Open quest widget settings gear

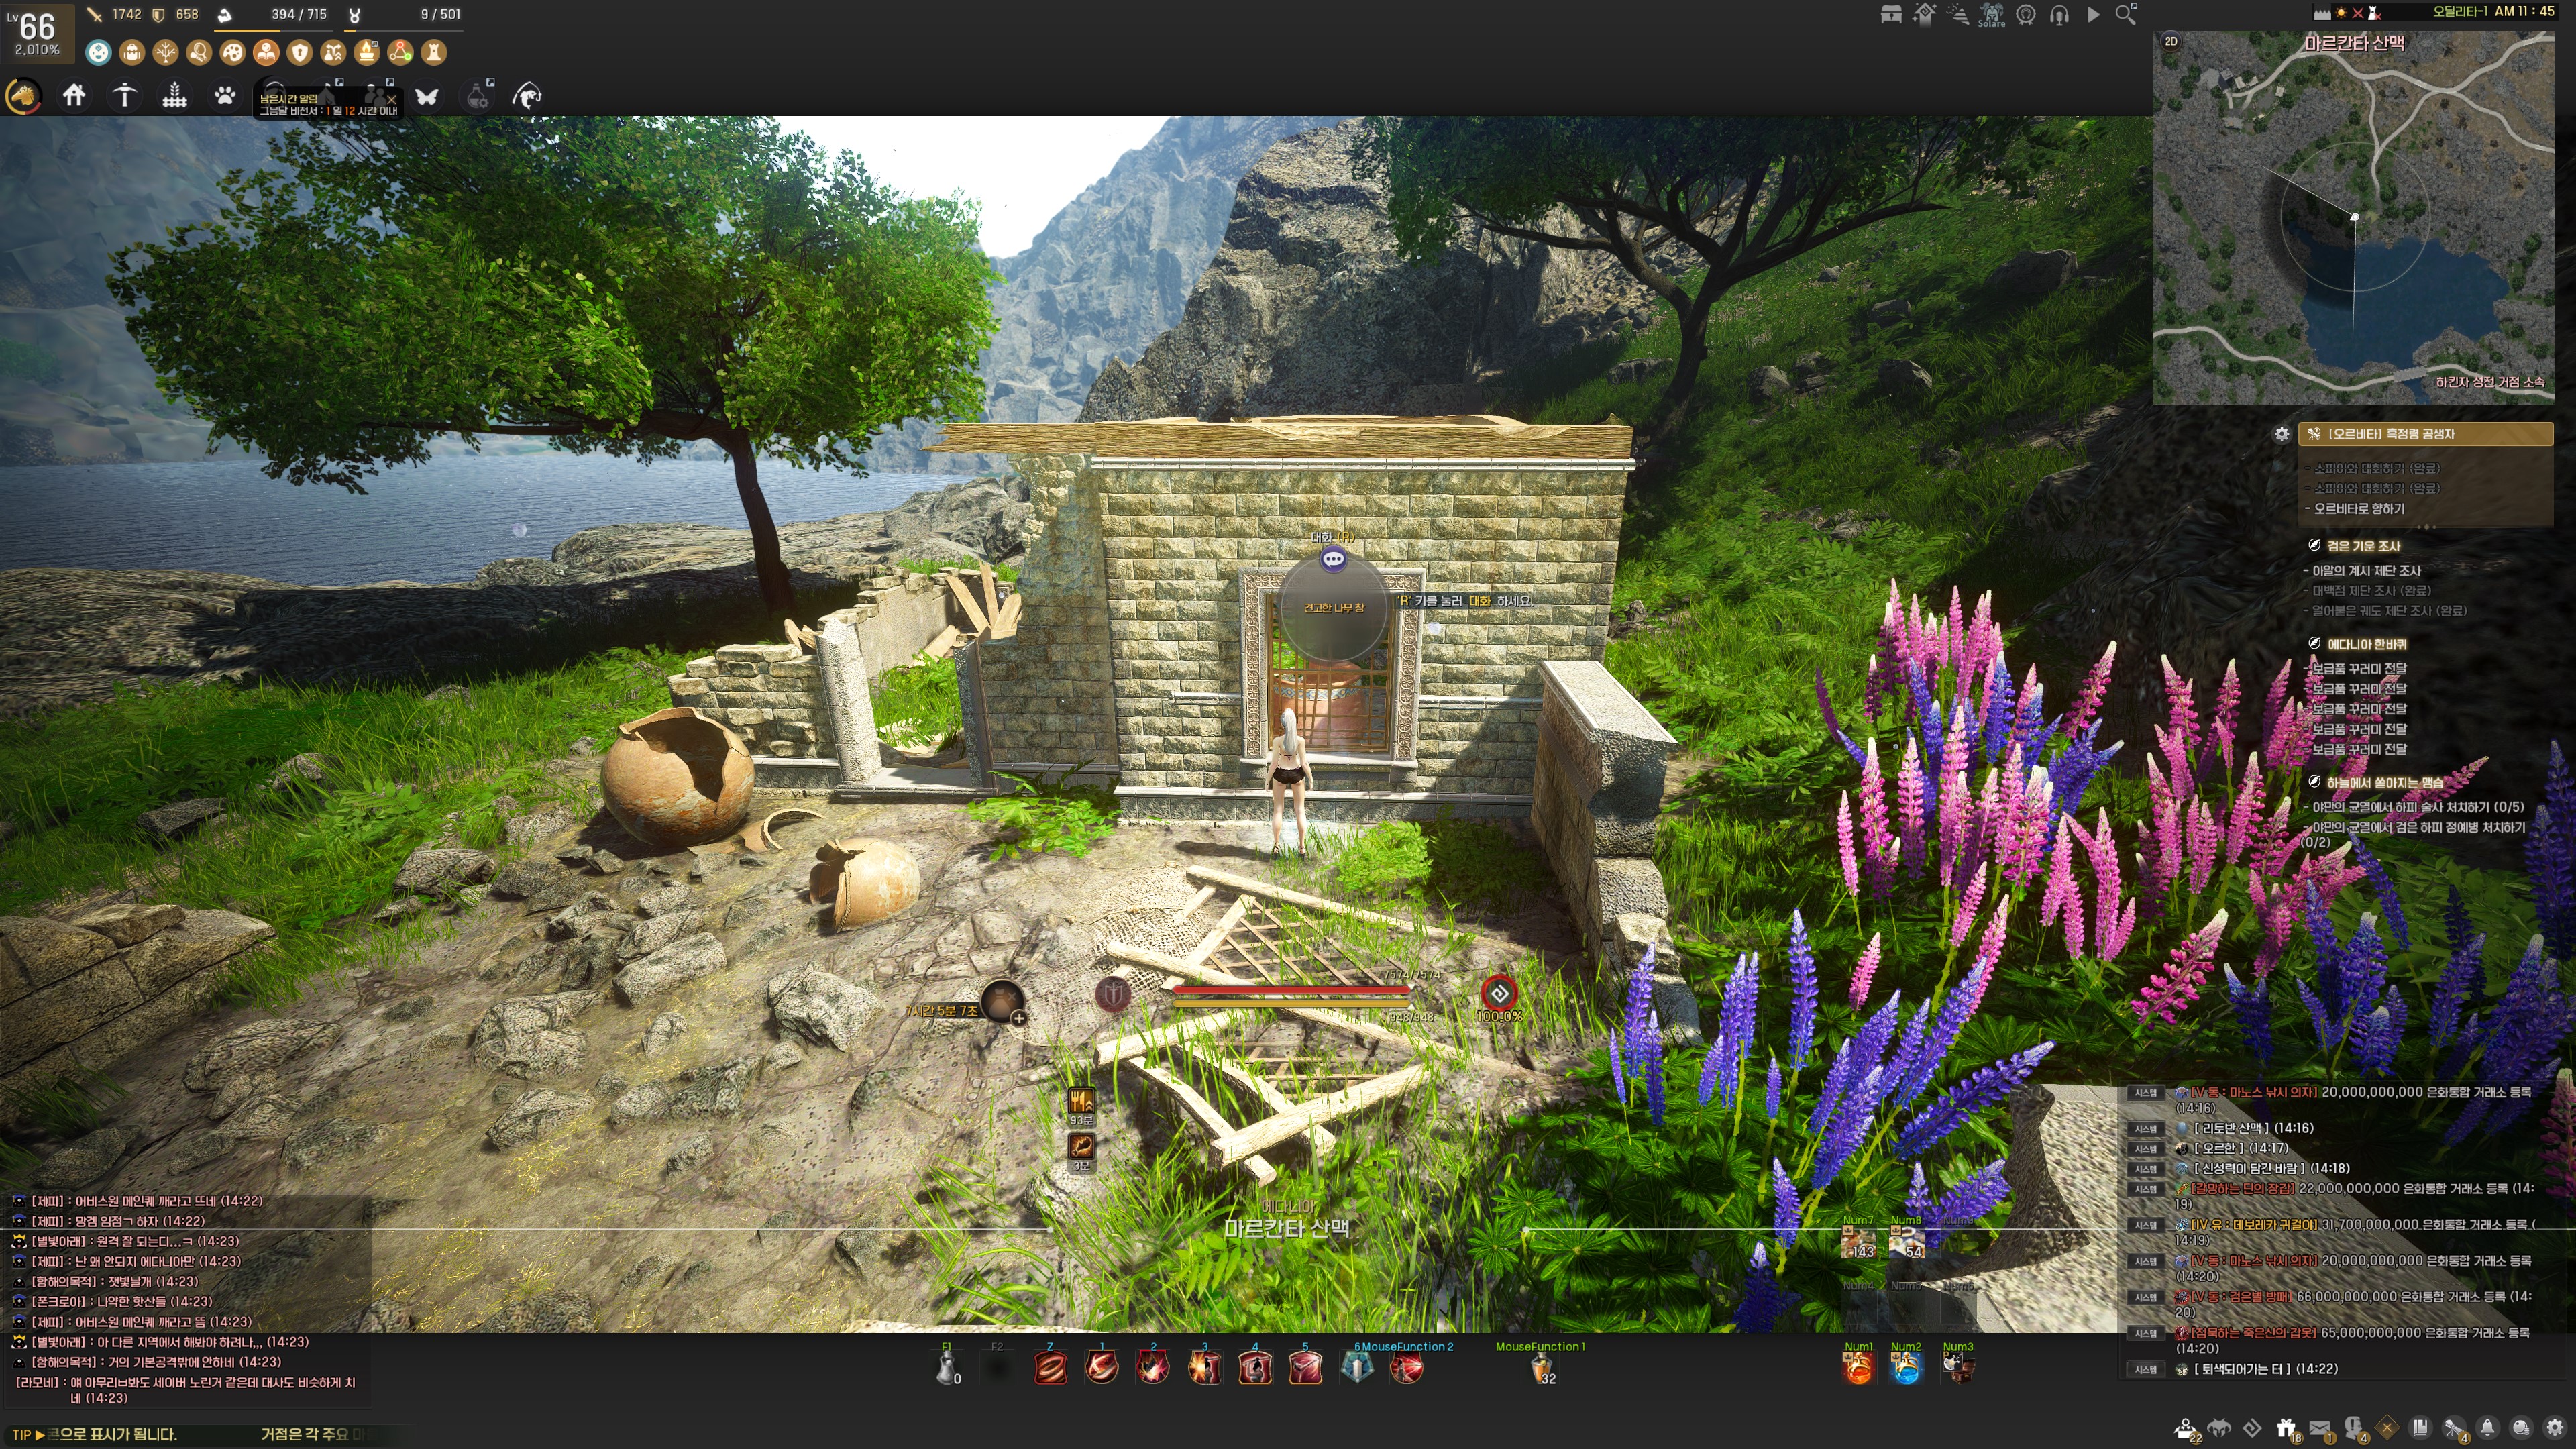coord(2281,434)
